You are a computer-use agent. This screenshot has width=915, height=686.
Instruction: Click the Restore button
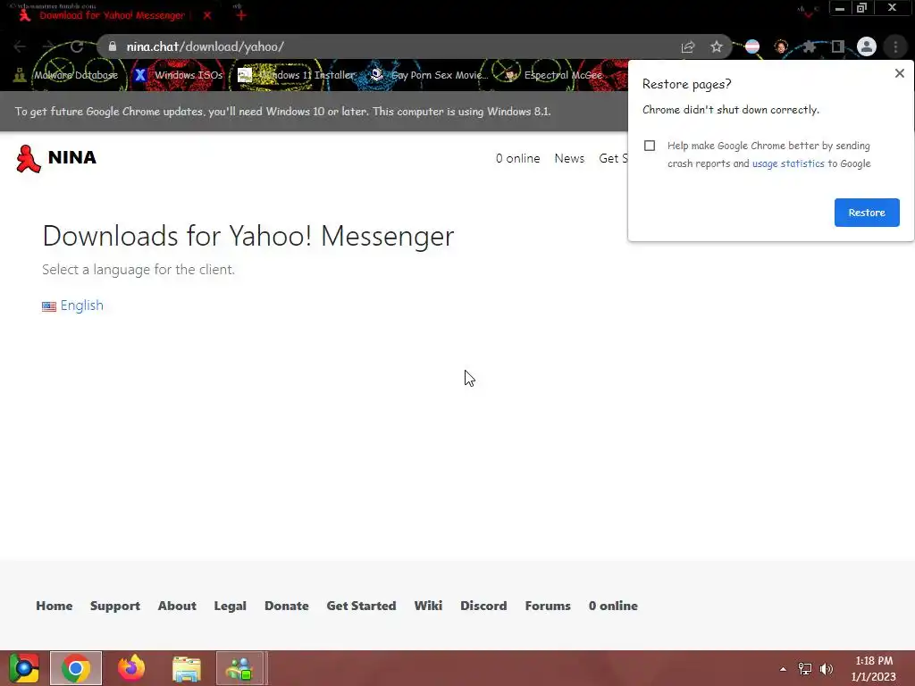click(867, 213)
